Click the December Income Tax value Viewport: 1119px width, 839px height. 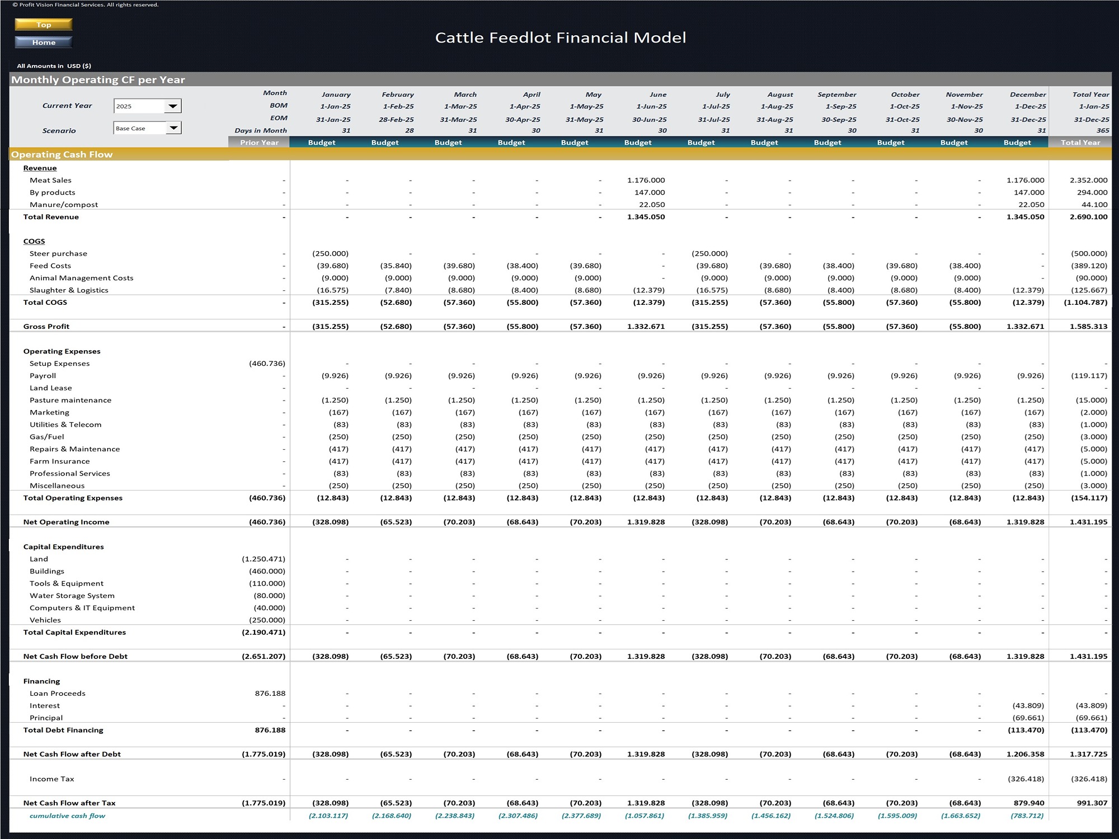click(1026, 779)
